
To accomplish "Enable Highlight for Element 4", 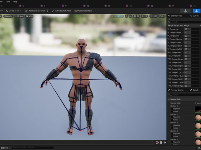I will point(172,142).
